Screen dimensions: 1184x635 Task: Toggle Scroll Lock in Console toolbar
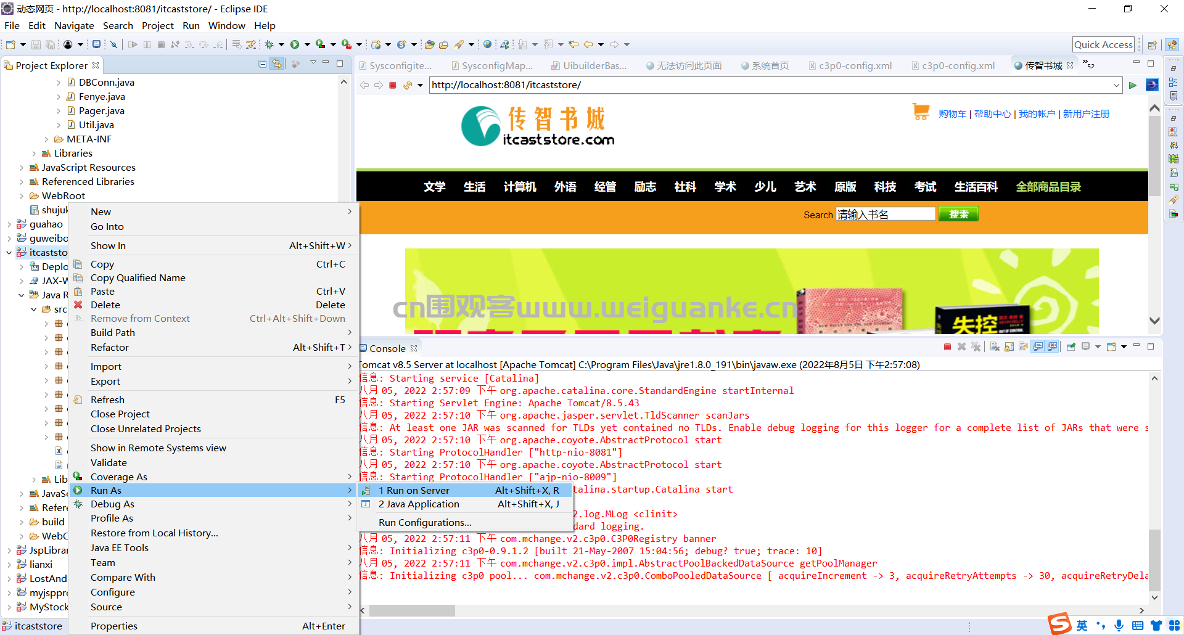coord(1009,347)
